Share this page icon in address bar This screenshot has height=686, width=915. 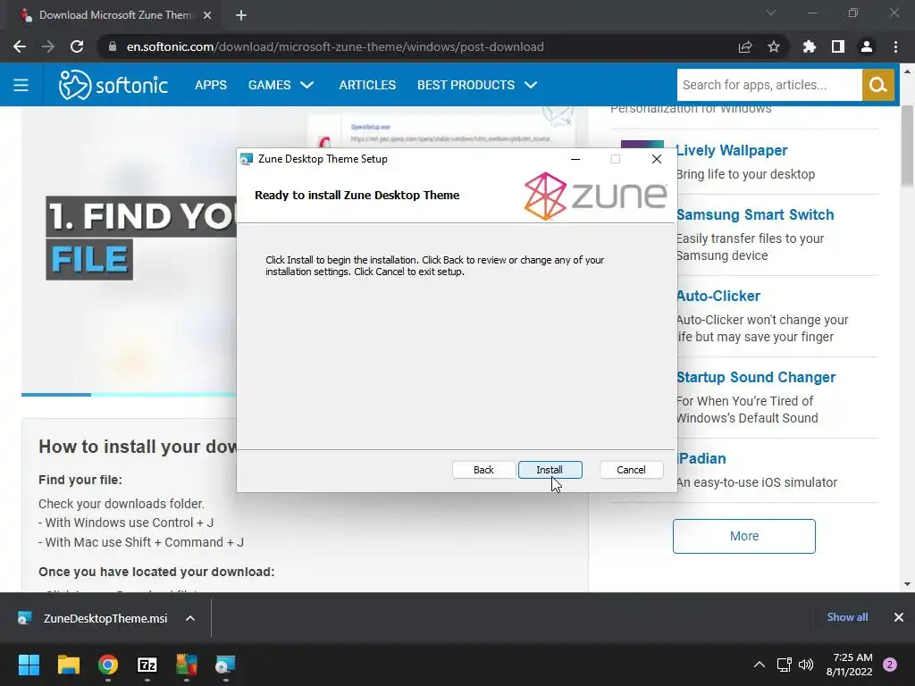tap(745, 46)
